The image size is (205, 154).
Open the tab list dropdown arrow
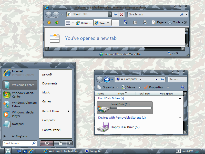click(x=73, y=23)
